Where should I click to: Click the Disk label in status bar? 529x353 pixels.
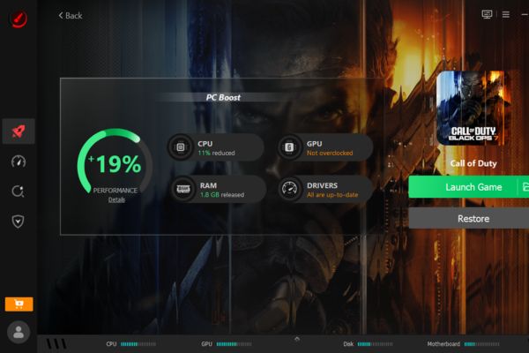[x=348, y=344]
